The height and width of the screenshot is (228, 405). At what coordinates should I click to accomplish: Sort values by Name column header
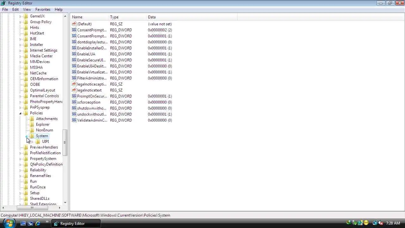point(89,17)
